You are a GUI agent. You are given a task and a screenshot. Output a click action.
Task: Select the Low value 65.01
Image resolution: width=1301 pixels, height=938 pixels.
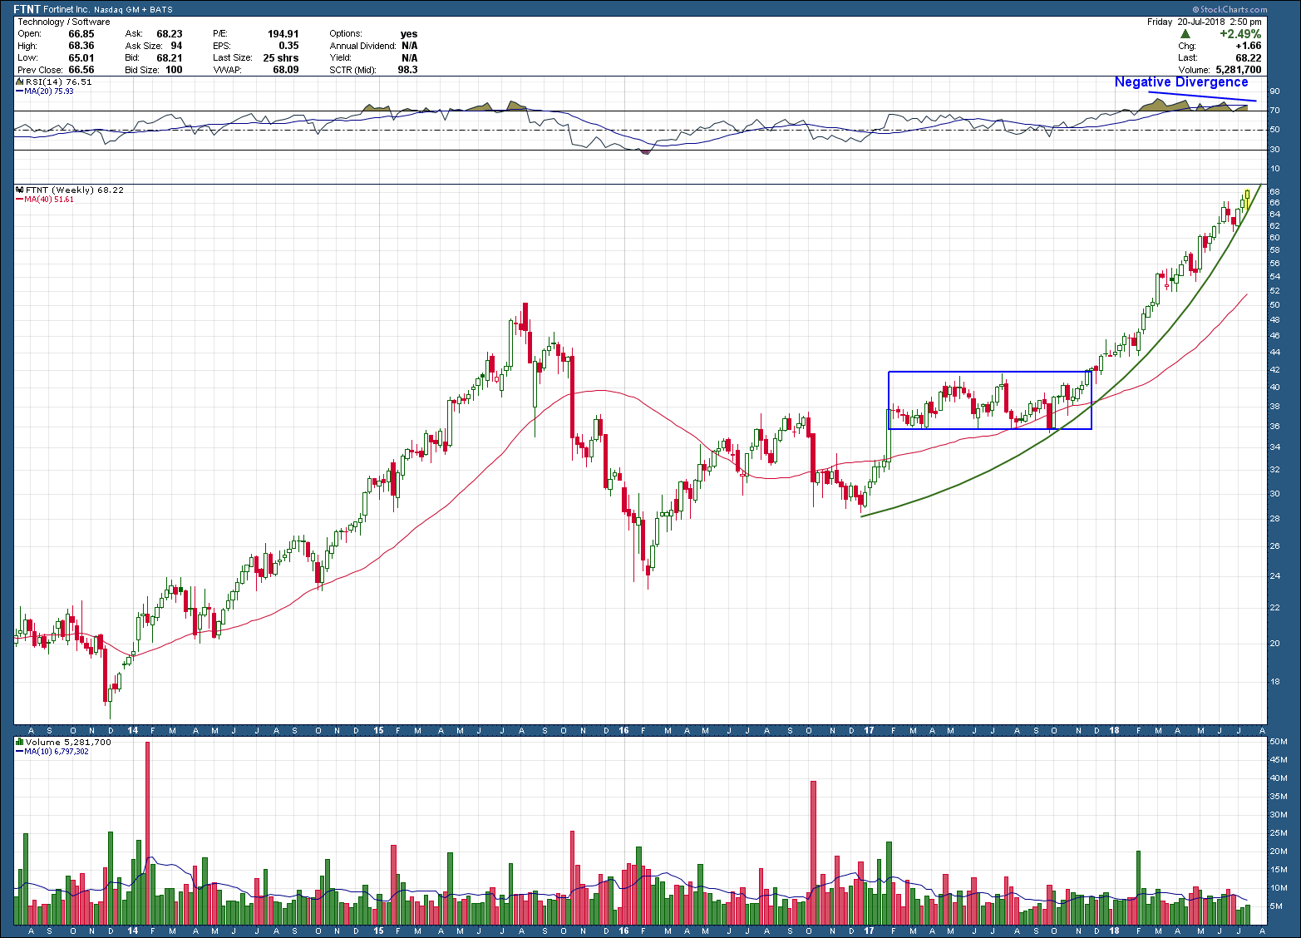click(81, 58)
